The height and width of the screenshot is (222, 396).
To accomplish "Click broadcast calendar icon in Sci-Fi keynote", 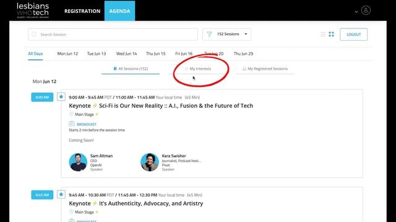I will (72, 124).
